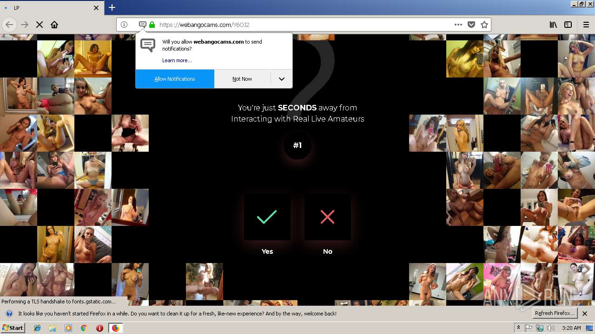Viewport: 595px width, 334px height.
Task: Open page actions three-dot menu
Action: pyautogui.click(x=458, y=25)
